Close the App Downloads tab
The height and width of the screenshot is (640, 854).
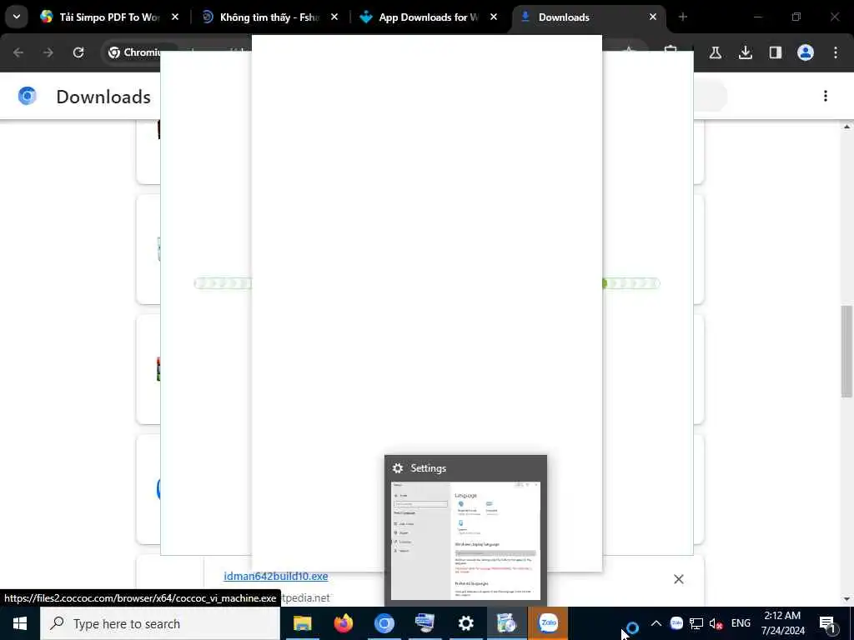click(x=494, y=17)
